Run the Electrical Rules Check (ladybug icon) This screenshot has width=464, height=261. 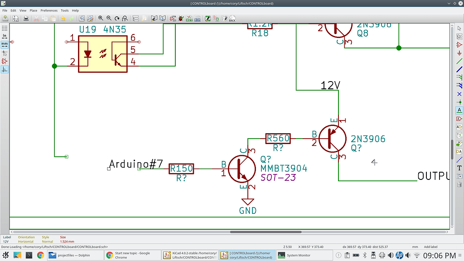[181, 19]
